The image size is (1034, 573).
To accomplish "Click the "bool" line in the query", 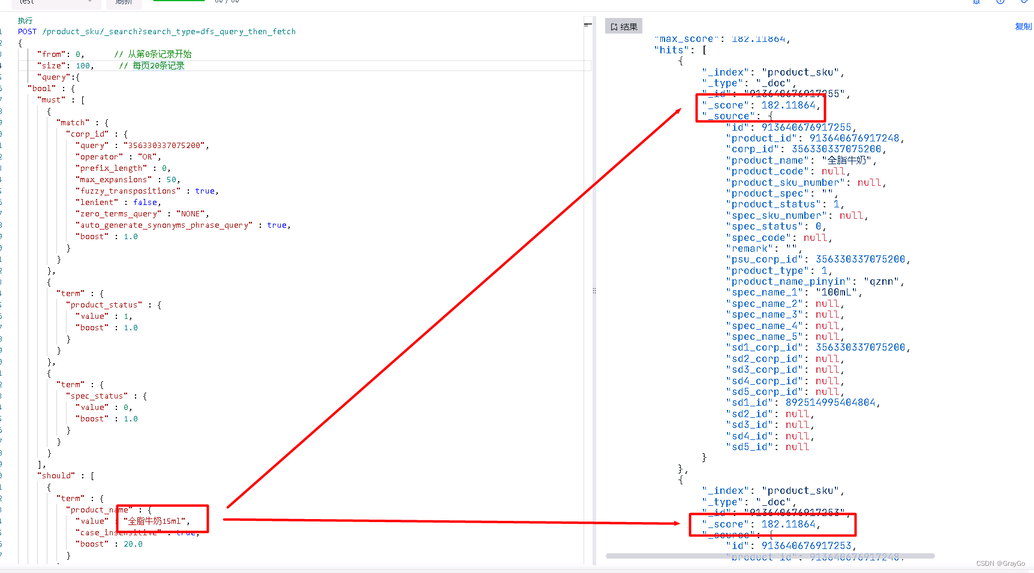I will coord(51,88).
